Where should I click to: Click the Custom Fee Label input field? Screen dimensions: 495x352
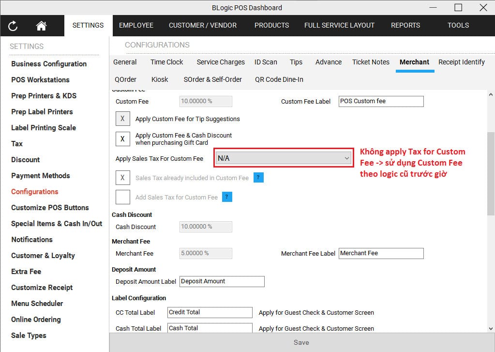coord(381,101)
